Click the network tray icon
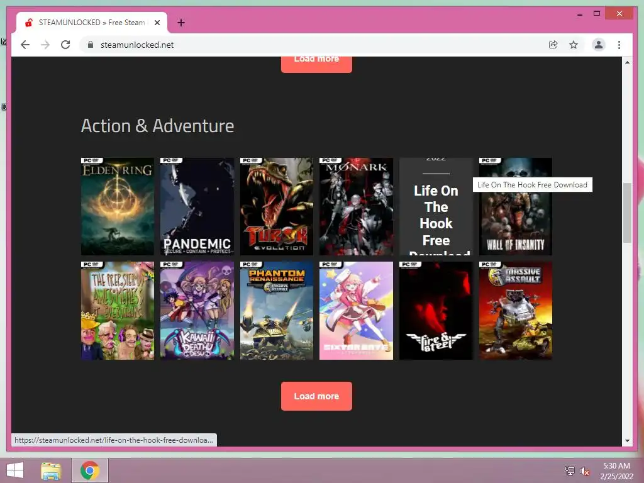 pos(569,470)
